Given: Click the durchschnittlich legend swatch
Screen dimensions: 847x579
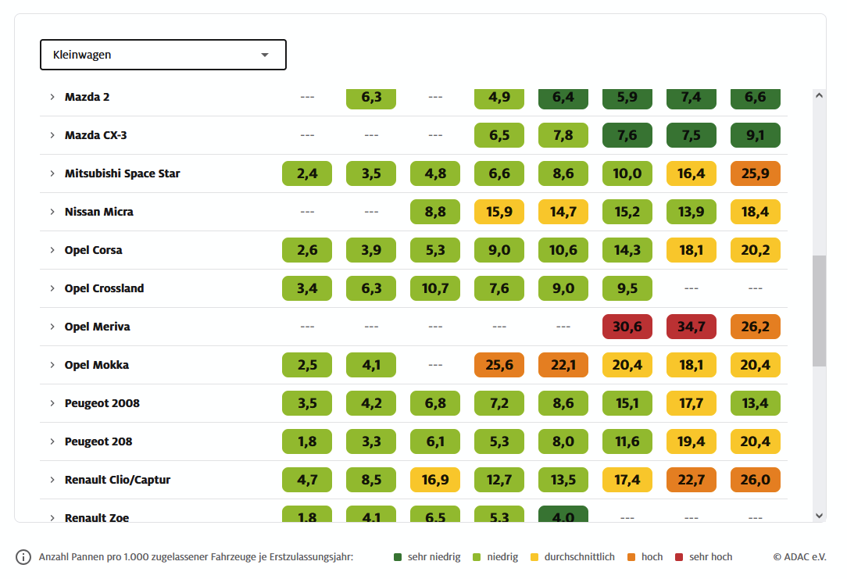Looking at the screenshot, I should click(x=534, y=557).
